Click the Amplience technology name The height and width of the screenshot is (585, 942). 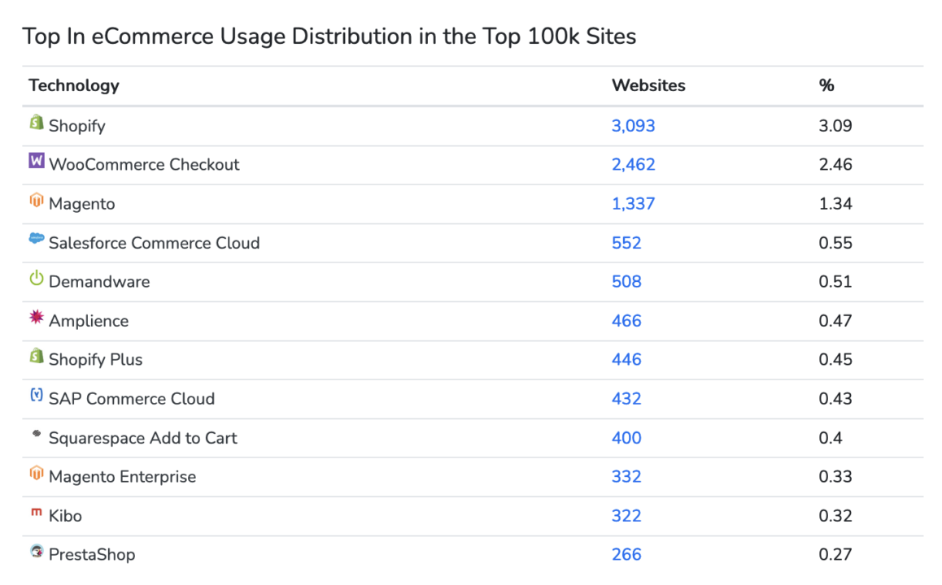89,322
